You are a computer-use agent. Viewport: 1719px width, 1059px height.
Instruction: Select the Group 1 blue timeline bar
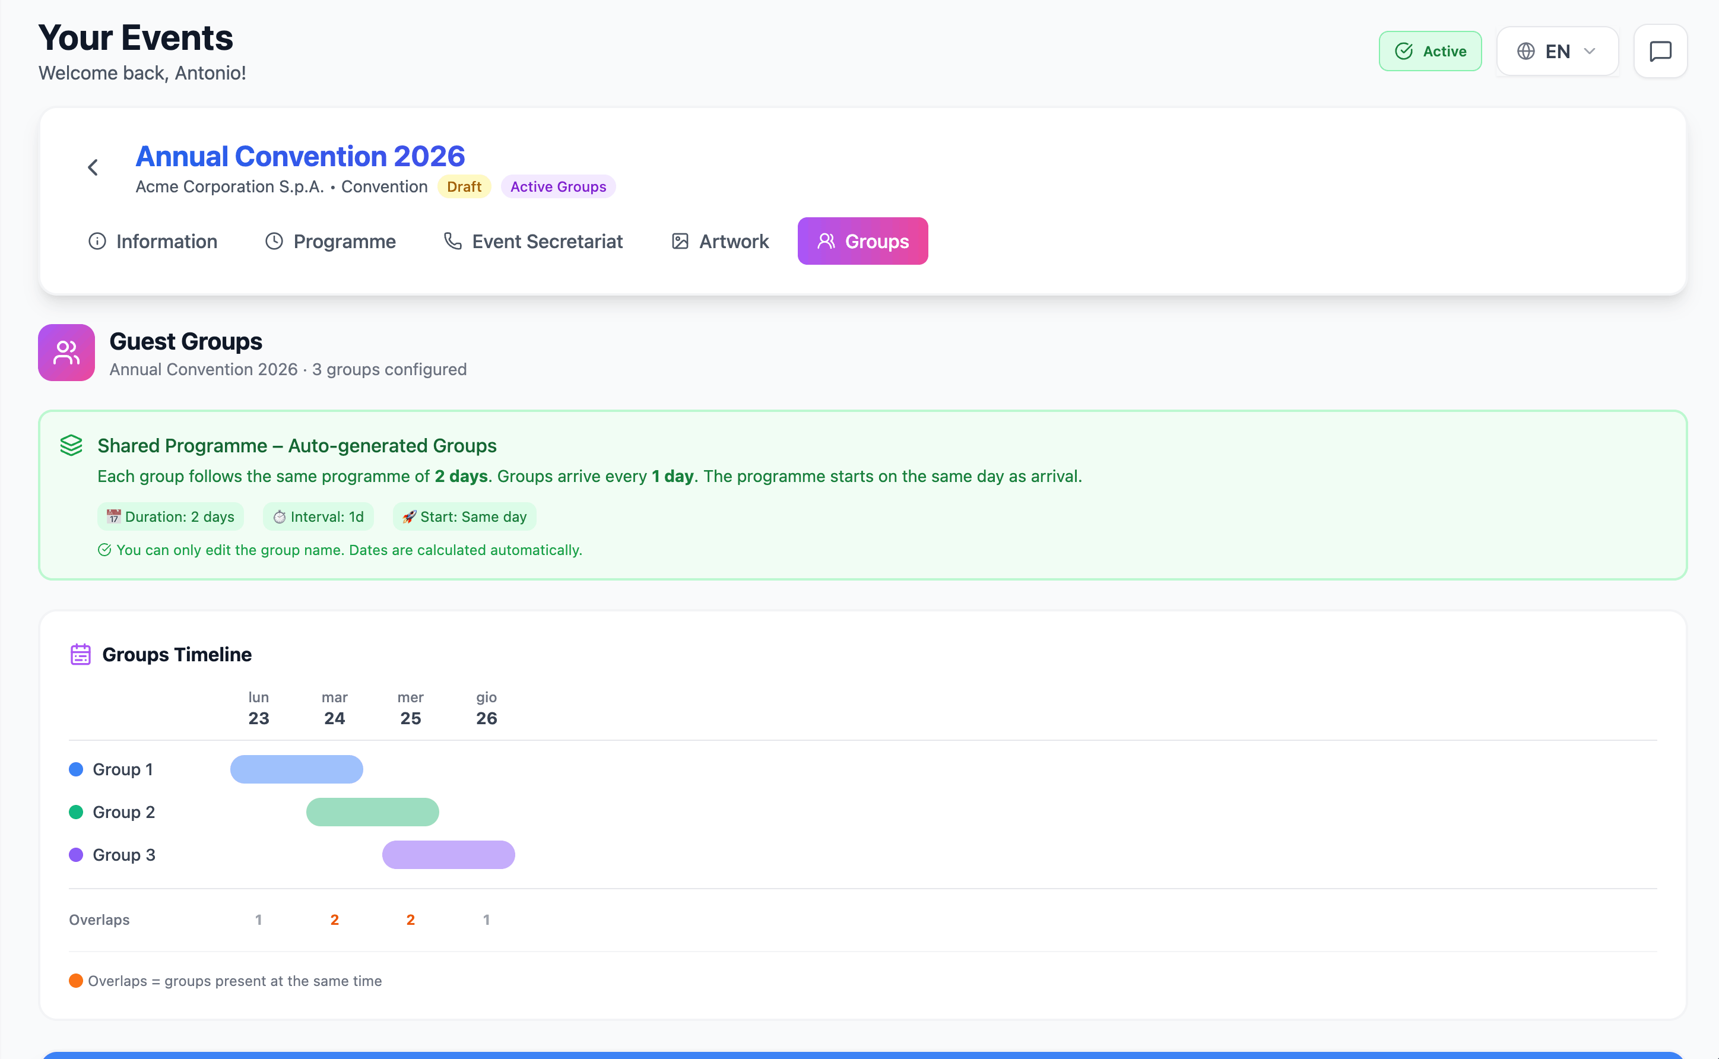click(x=297, y=769)
